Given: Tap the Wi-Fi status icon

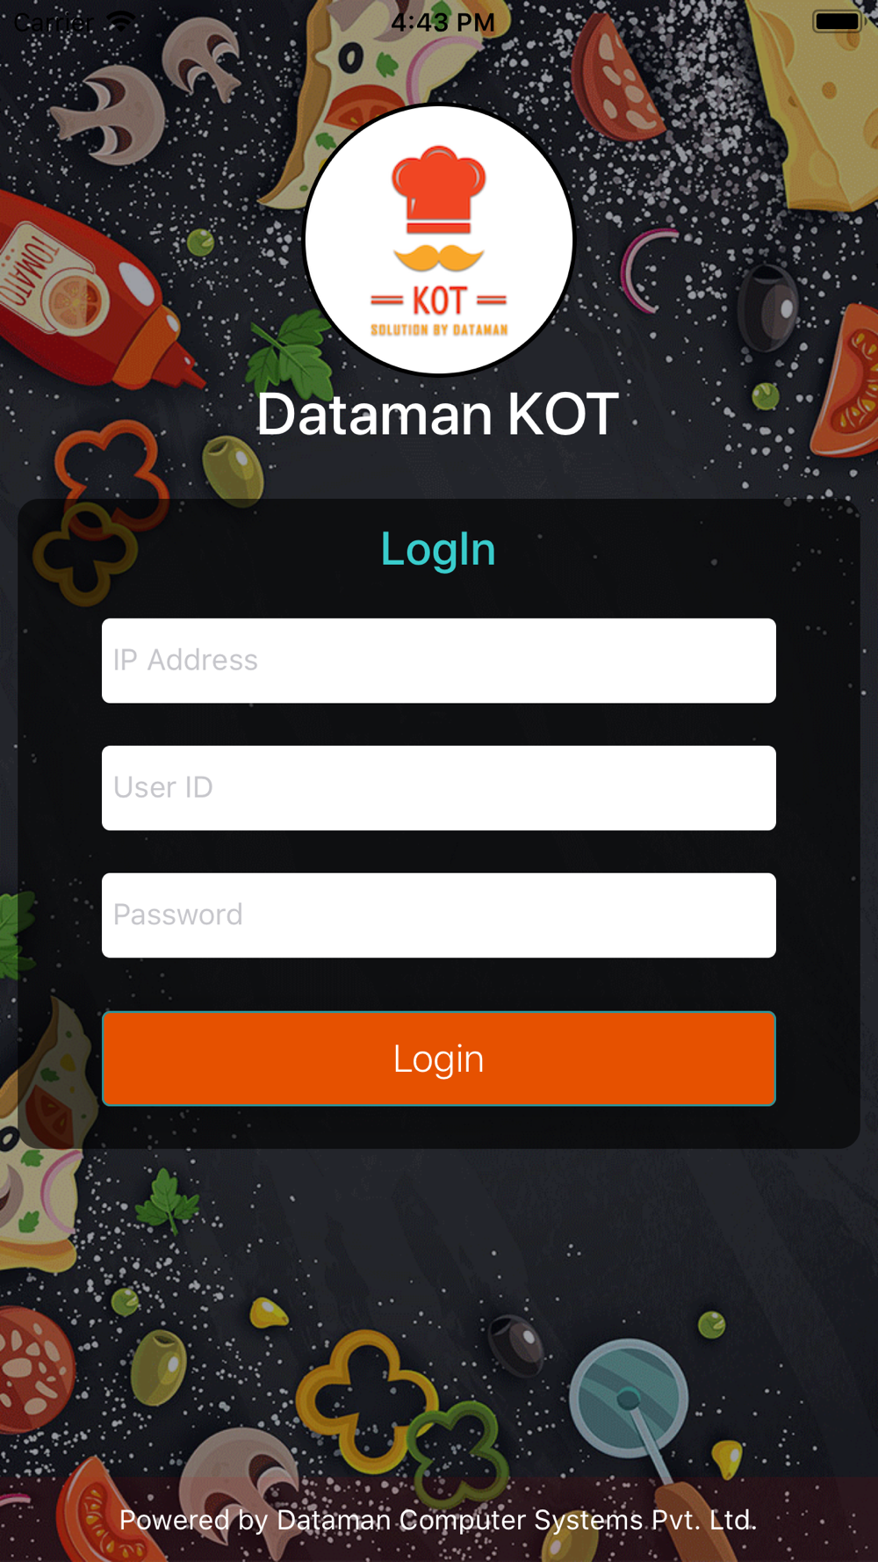Looking at the screenshot, I should [121, 21].
